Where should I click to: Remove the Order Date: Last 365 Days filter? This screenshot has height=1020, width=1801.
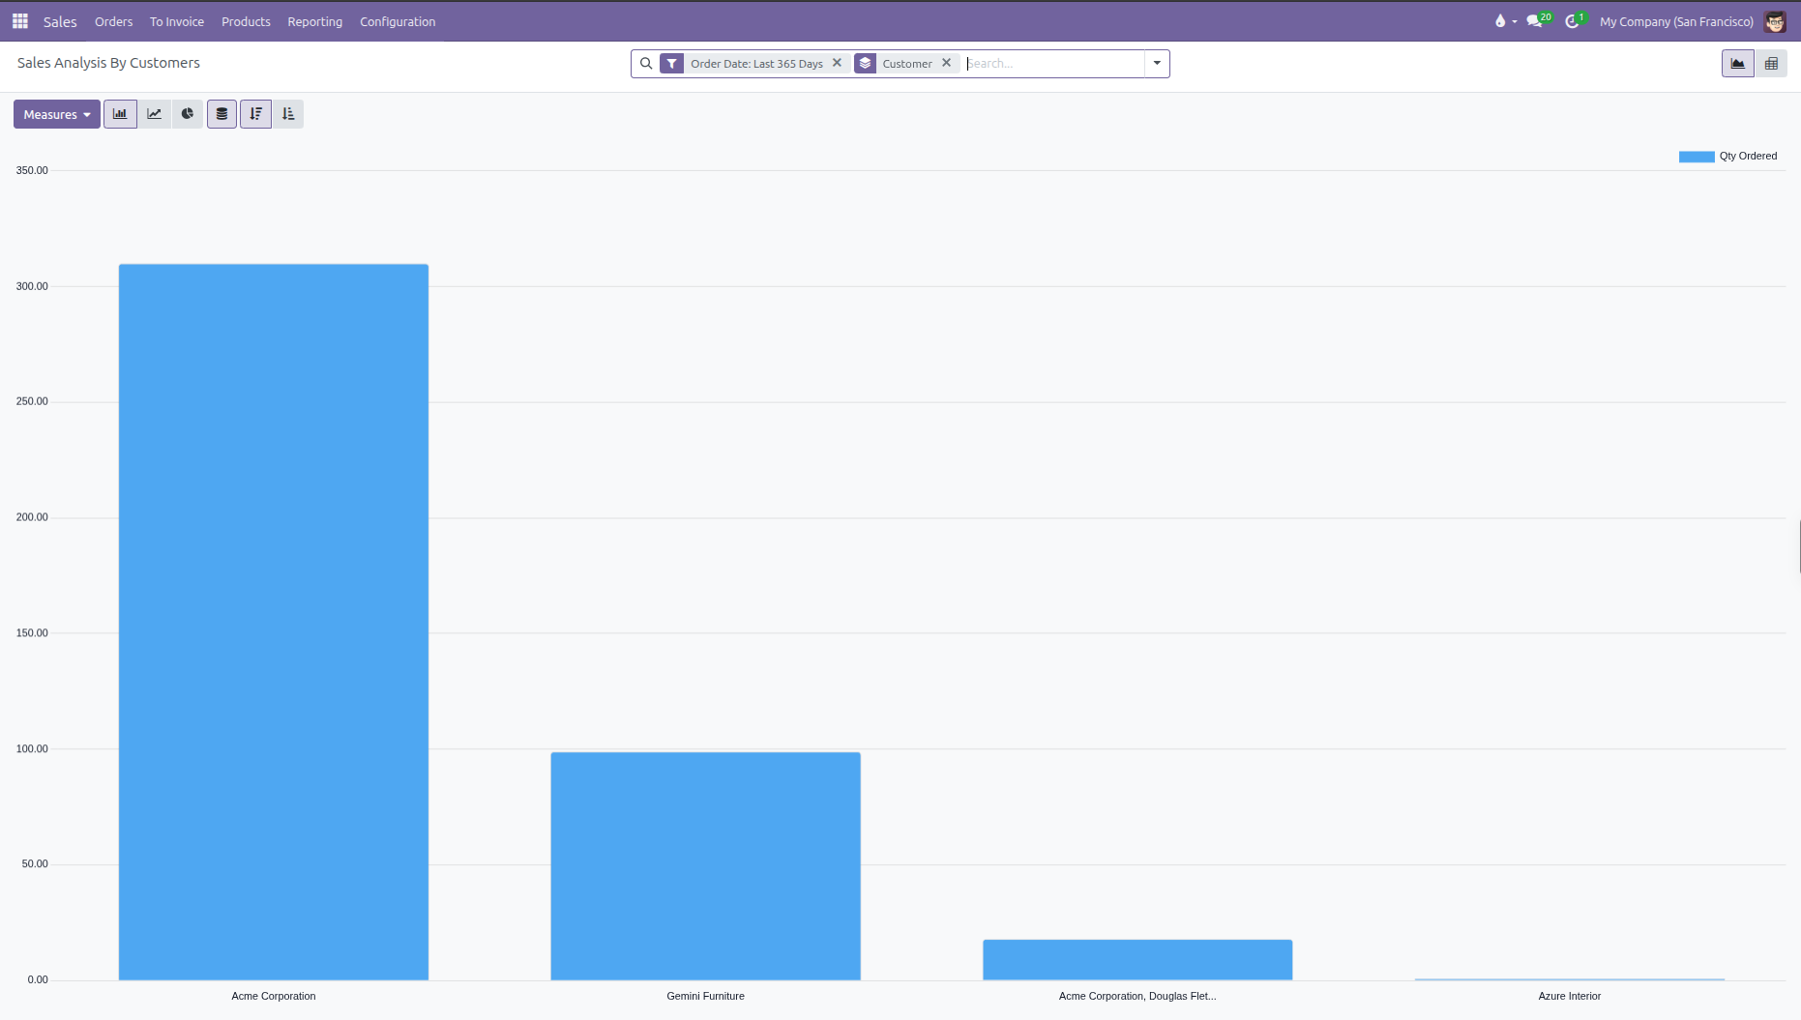838,63
